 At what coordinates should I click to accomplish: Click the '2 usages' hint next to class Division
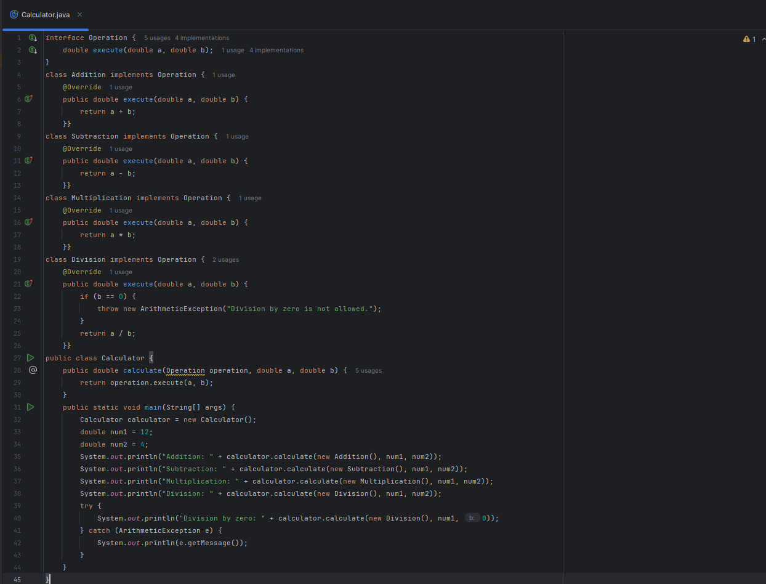tap(225, 260)
